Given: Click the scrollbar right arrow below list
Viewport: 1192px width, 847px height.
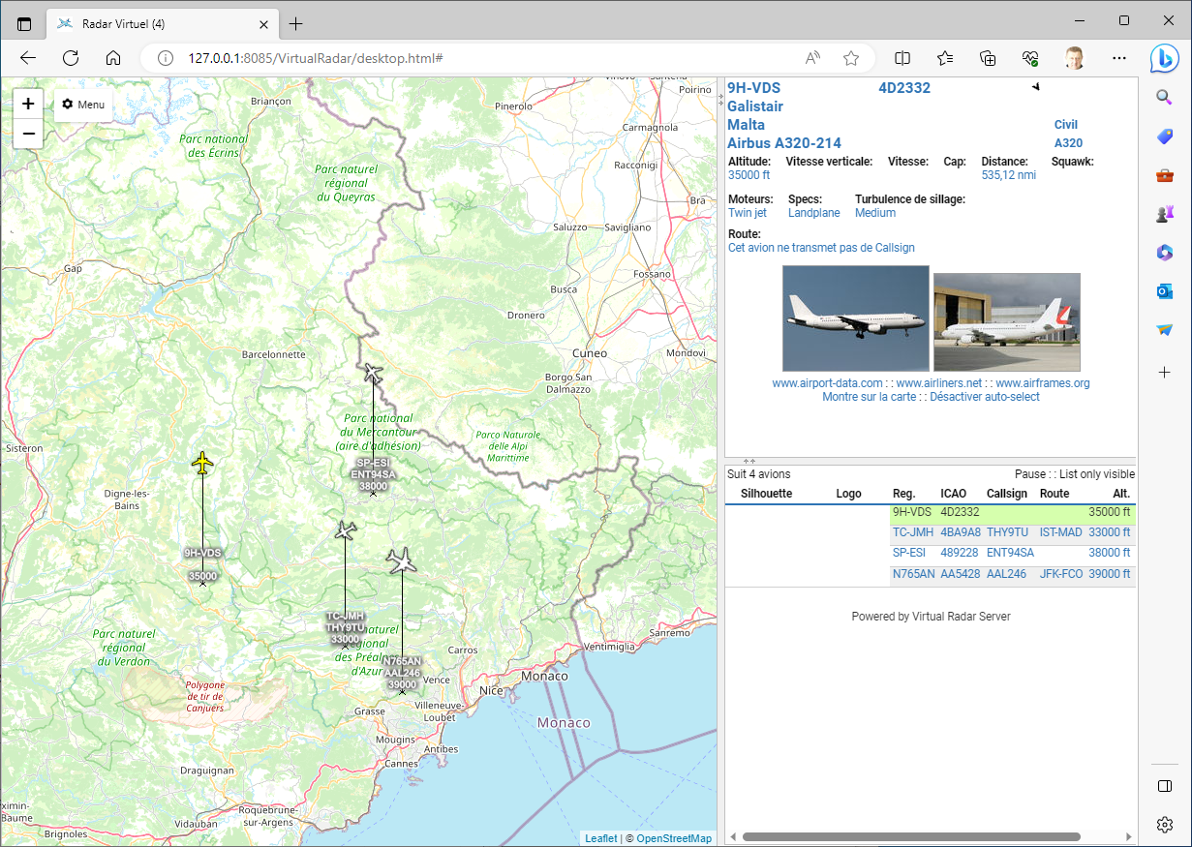Looking at the screenshot, I should 1128,836.
